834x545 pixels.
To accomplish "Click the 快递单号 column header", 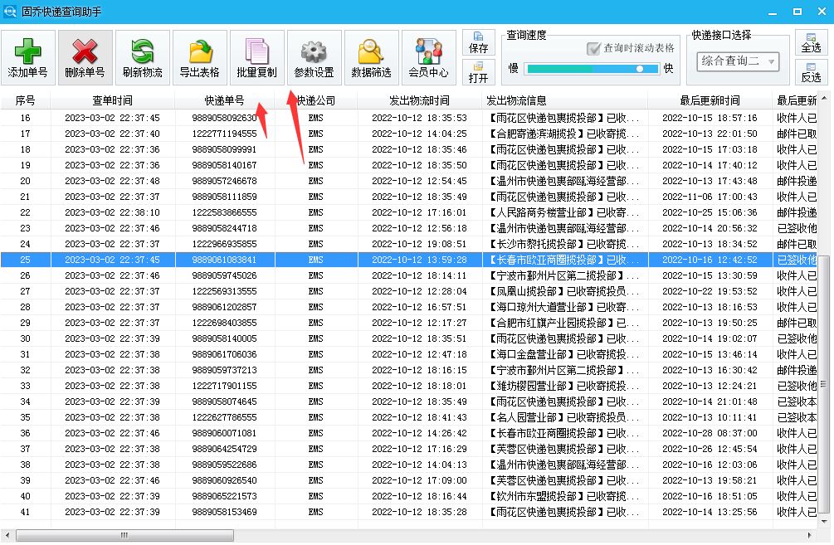I will [x=224, y=100].
